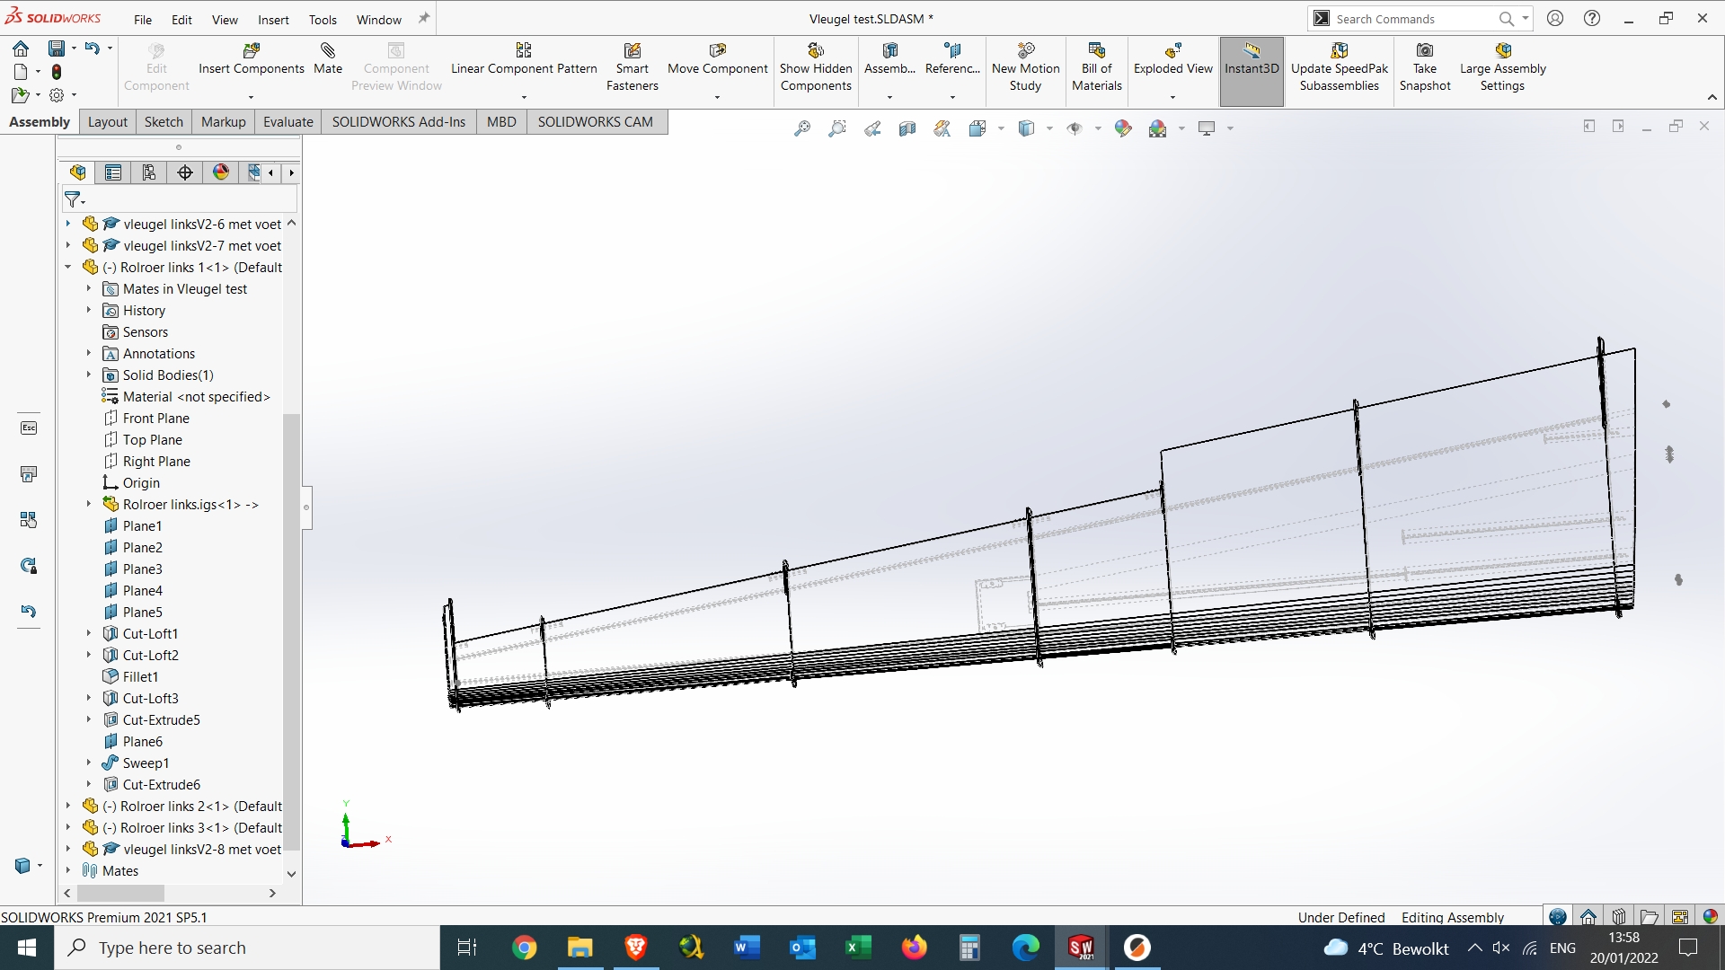Click the Home icon in the toolbar
This screenshot has height=970, width=1725.
click(21, 48)
